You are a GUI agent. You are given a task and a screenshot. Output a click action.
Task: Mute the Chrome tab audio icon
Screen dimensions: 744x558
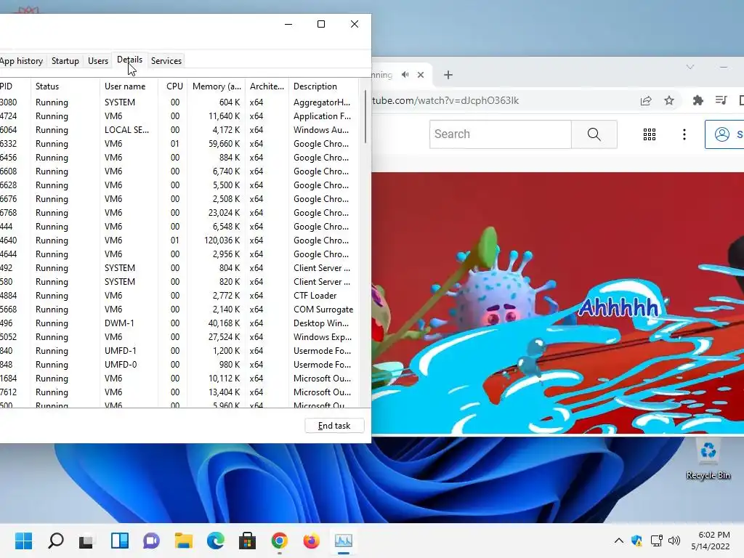[405, 75]
